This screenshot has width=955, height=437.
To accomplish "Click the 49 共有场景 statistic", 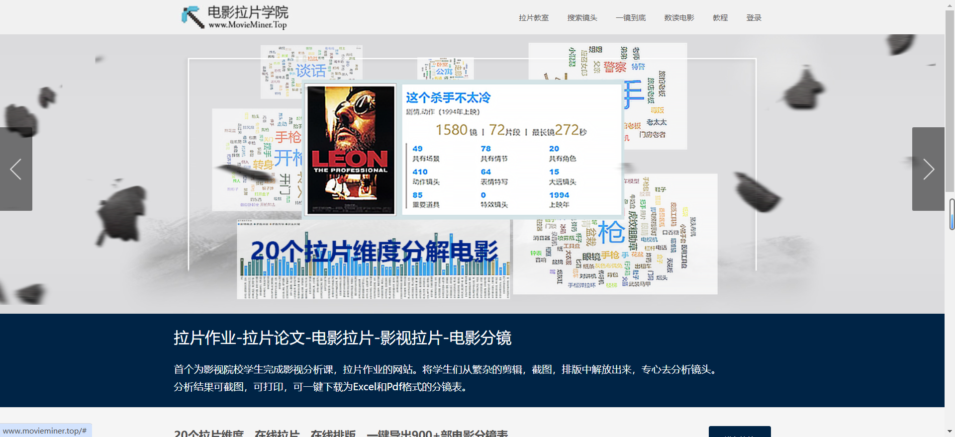I will coord(426,153).
